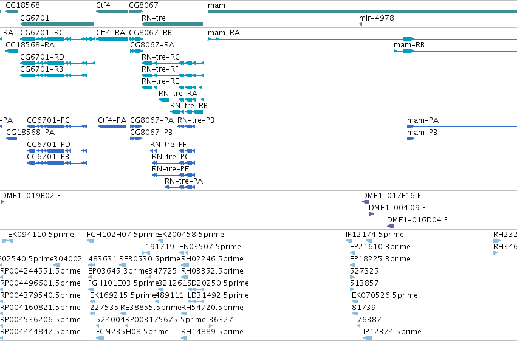
Task: Click the CG8067 gene label
Action: [143, 5]
